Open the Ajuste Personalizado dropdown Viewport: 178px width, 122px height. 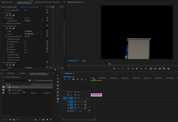(x=34, y=34)
